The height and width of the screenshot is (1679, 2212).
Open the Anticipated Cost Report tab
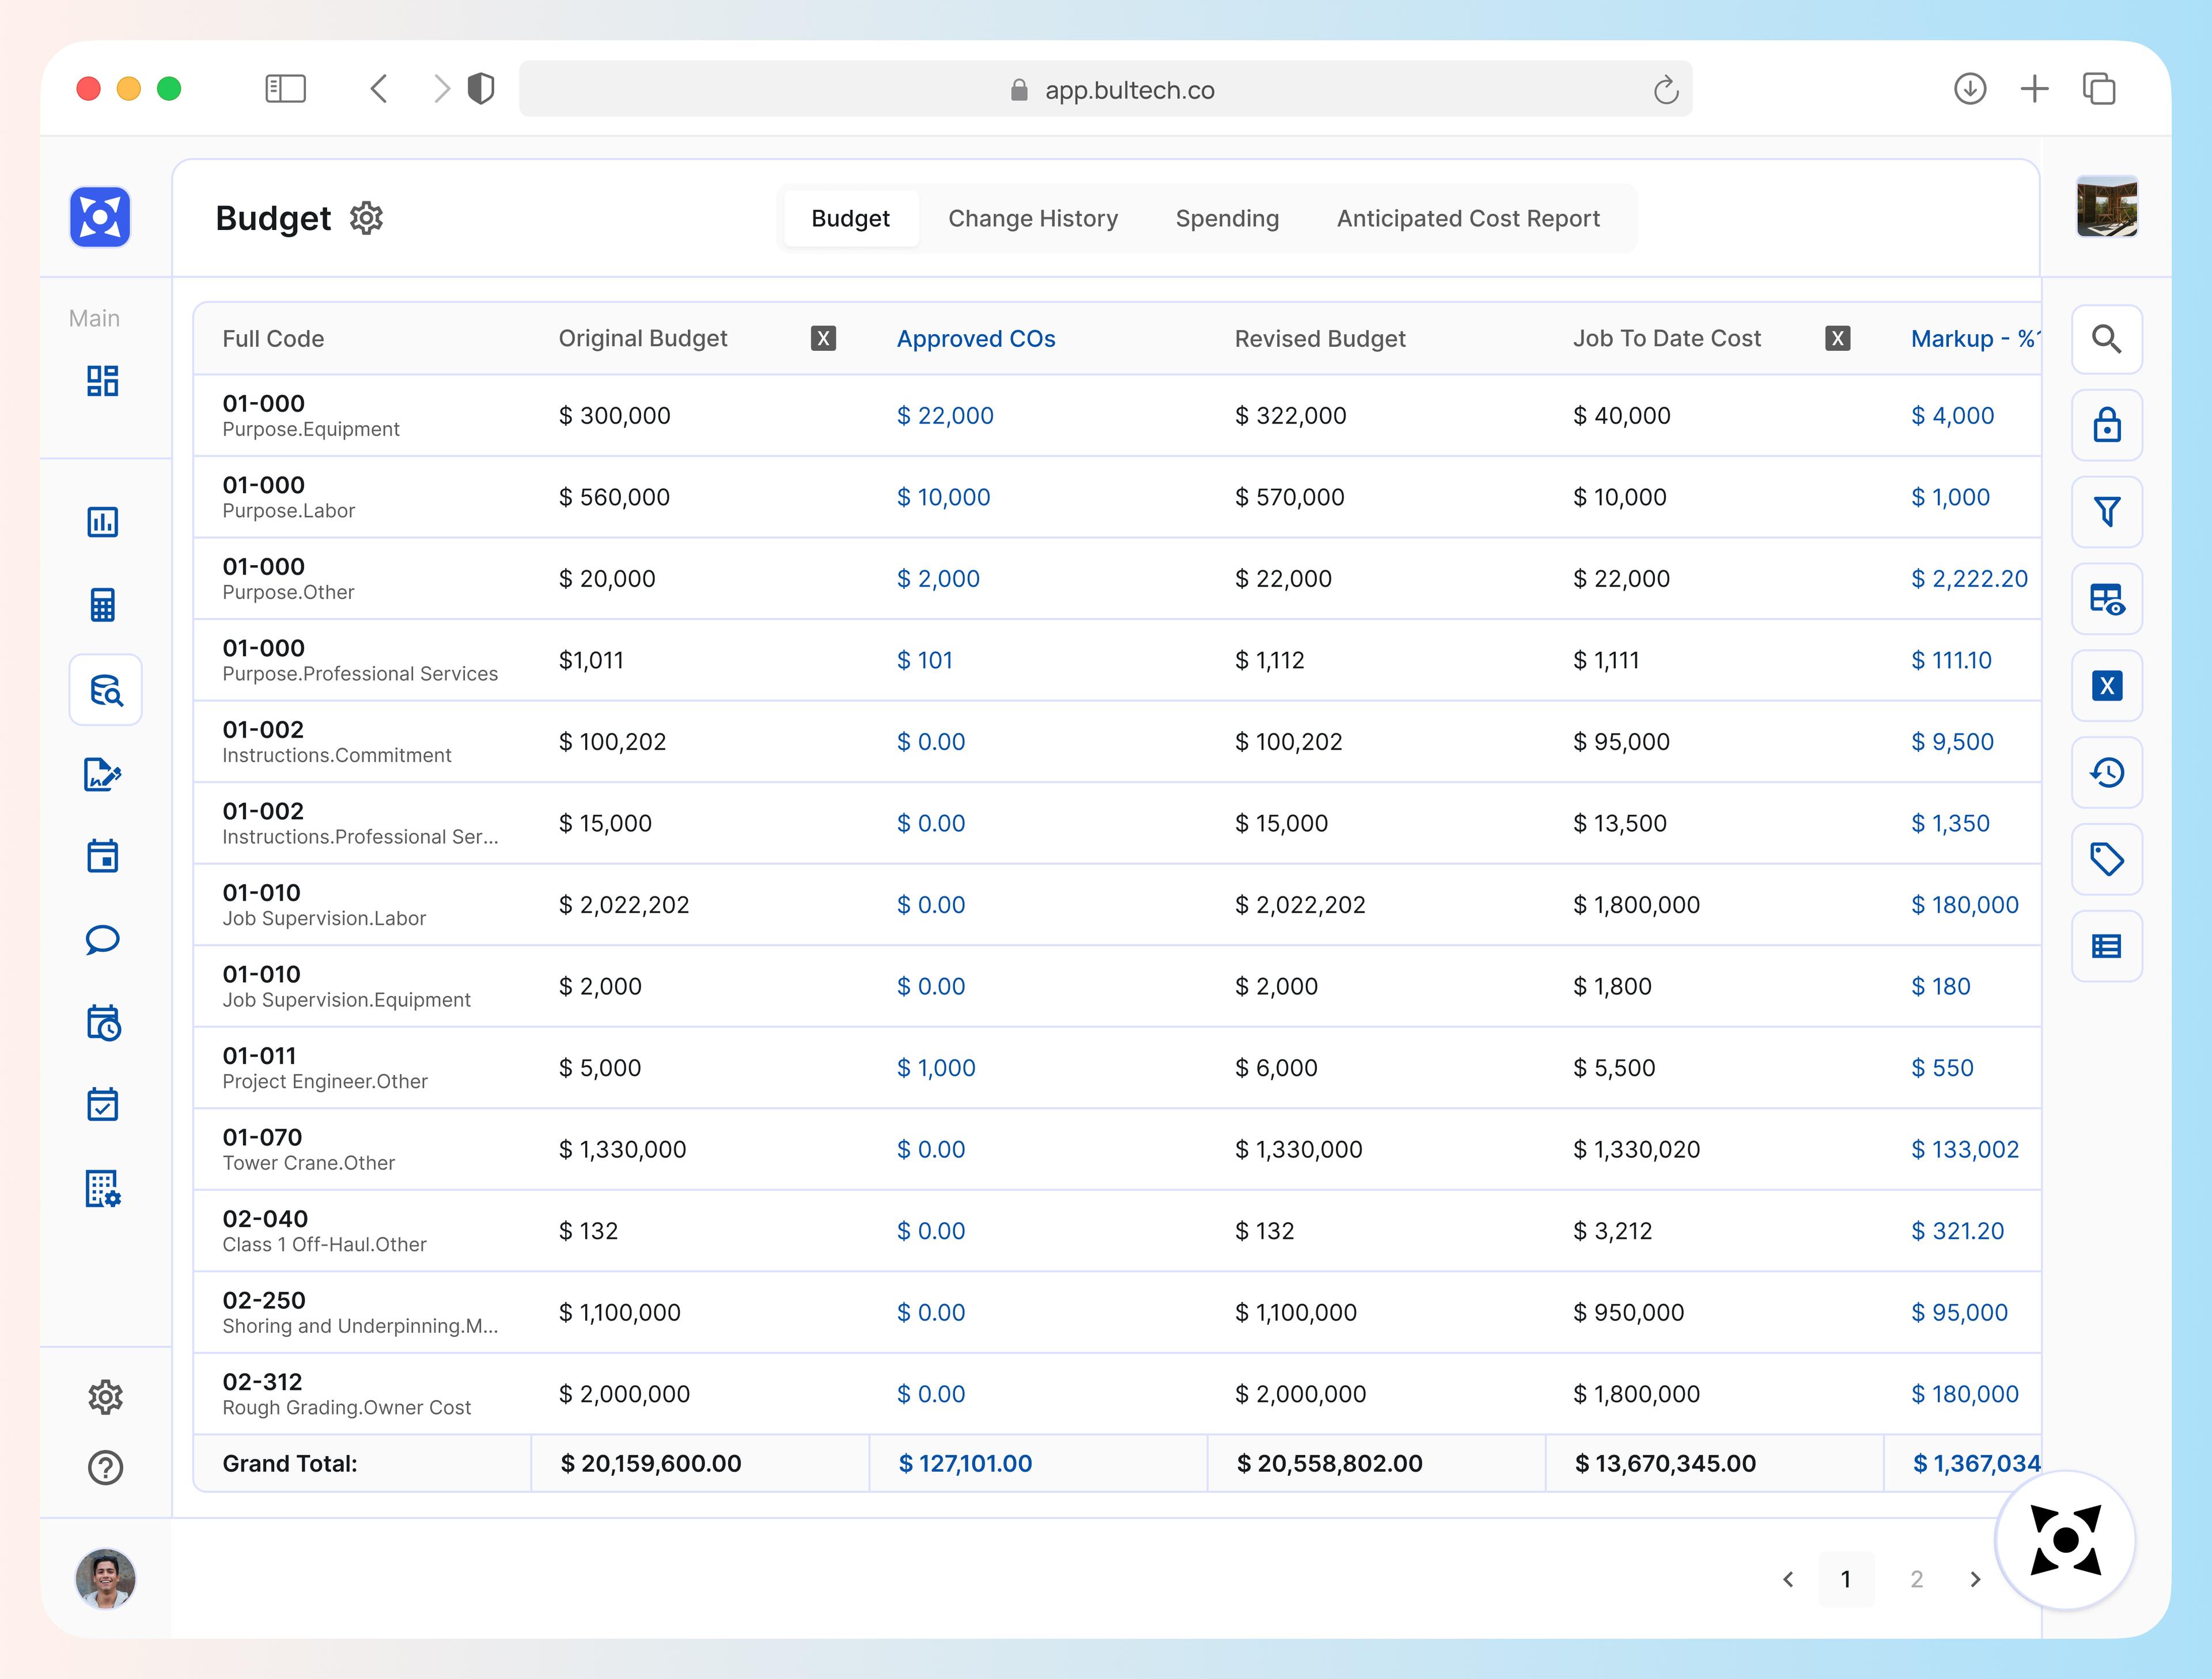pos(1467,218)
